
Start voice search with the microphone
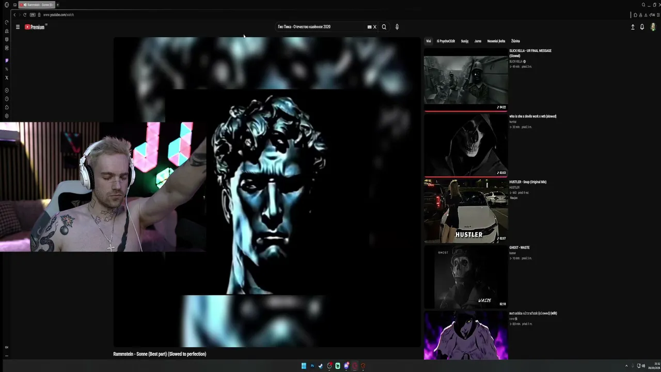point(397,27)
